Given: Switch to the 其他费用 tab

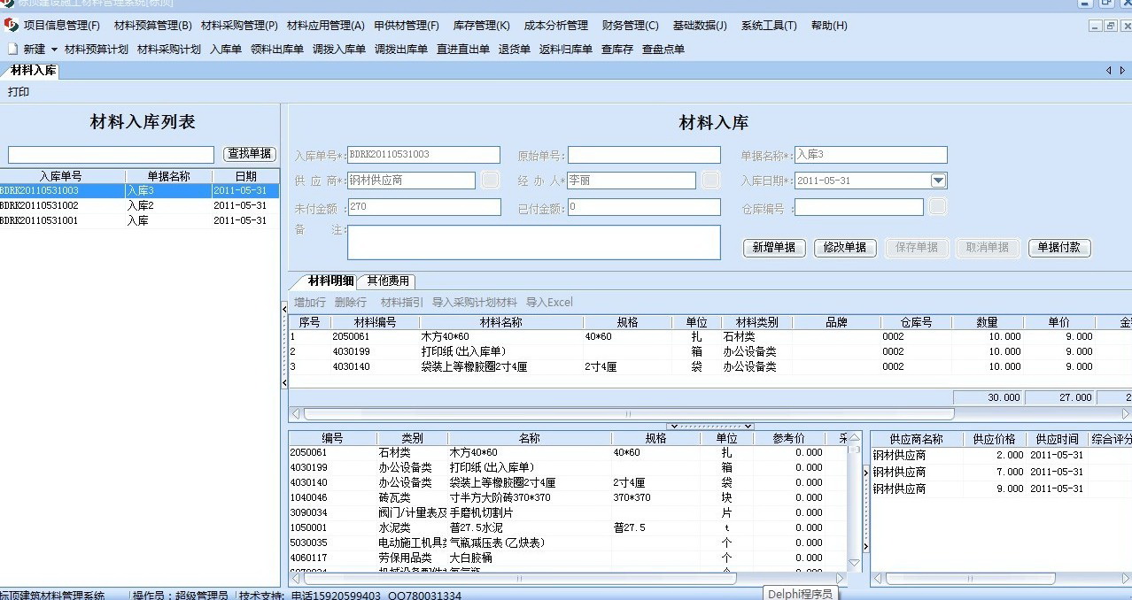Looking at the screenshot, I should click(x=388, y=281).
